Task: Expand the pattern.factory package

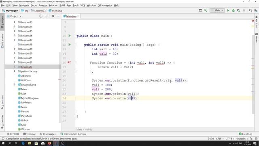Action: [x=15, y=71]
